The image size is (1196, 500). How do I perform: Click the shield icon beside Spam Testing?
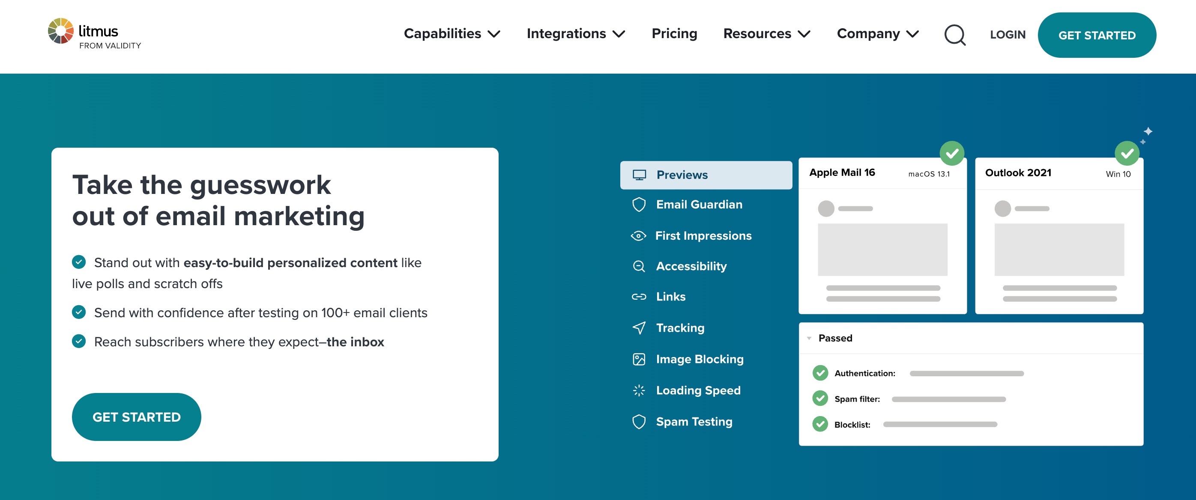639,422
